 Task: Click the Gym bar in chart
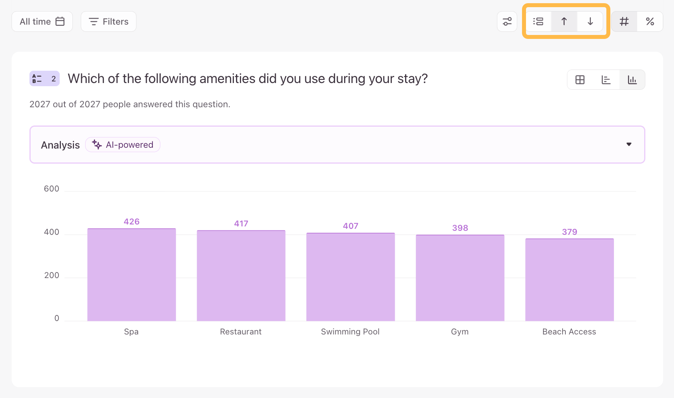[x=460, y=278]
